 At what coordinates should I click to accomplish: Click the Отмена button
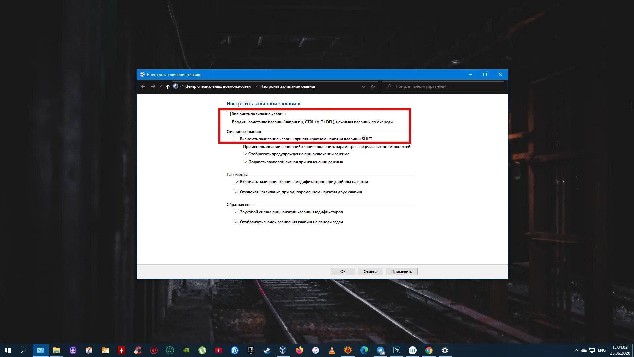coord(370,271)
